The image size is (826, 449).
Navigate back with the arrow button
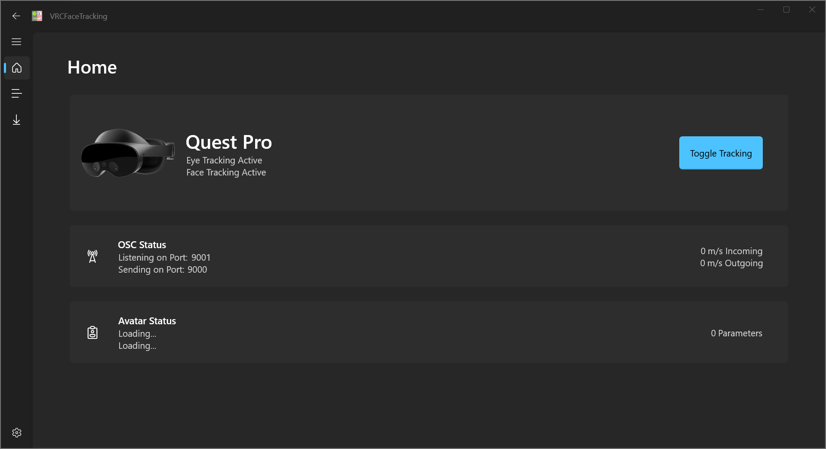tap(16, 16)
